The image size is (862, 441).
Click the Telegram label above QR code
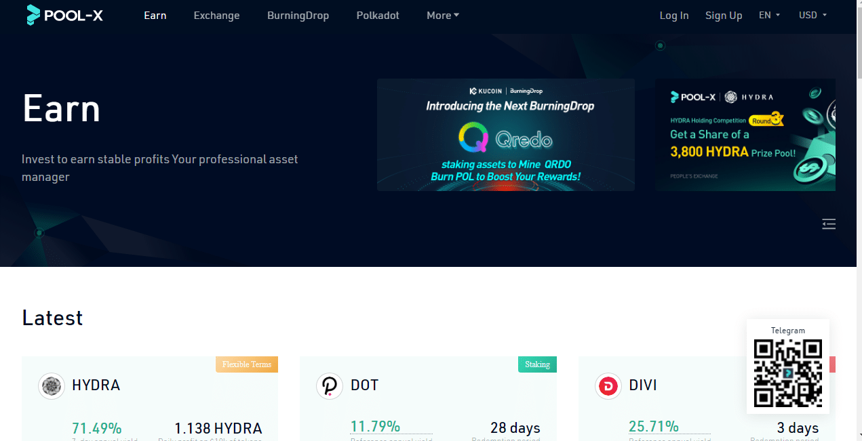click(x=788, y=331)
